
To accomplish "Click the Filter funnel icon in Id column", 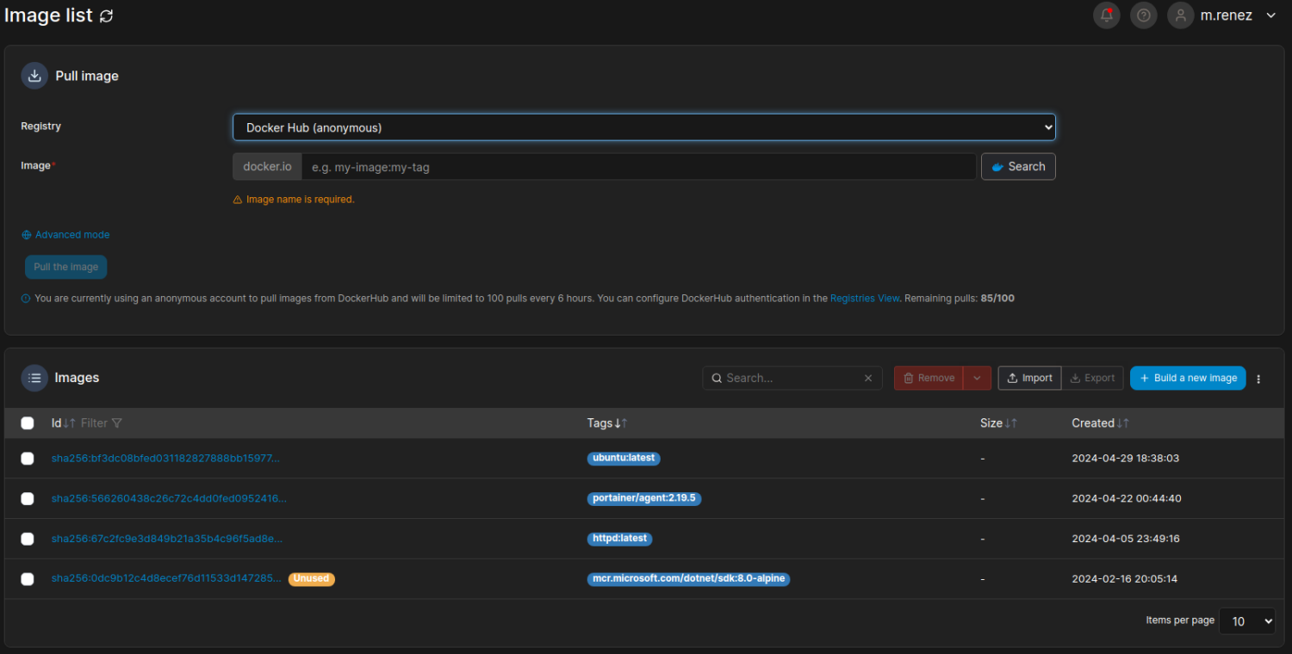I will pos(117,423).
